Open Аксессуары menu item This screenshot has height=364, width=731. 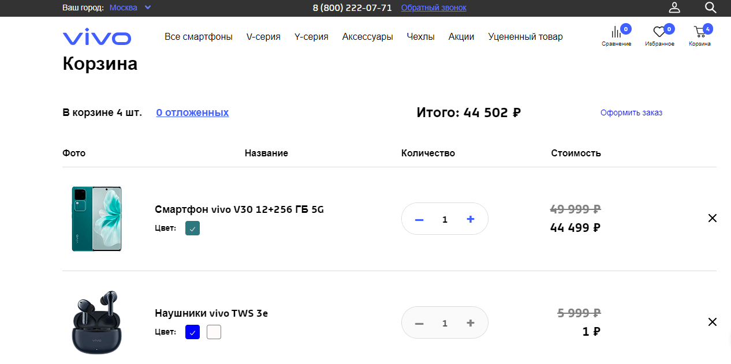click(368, 37)
